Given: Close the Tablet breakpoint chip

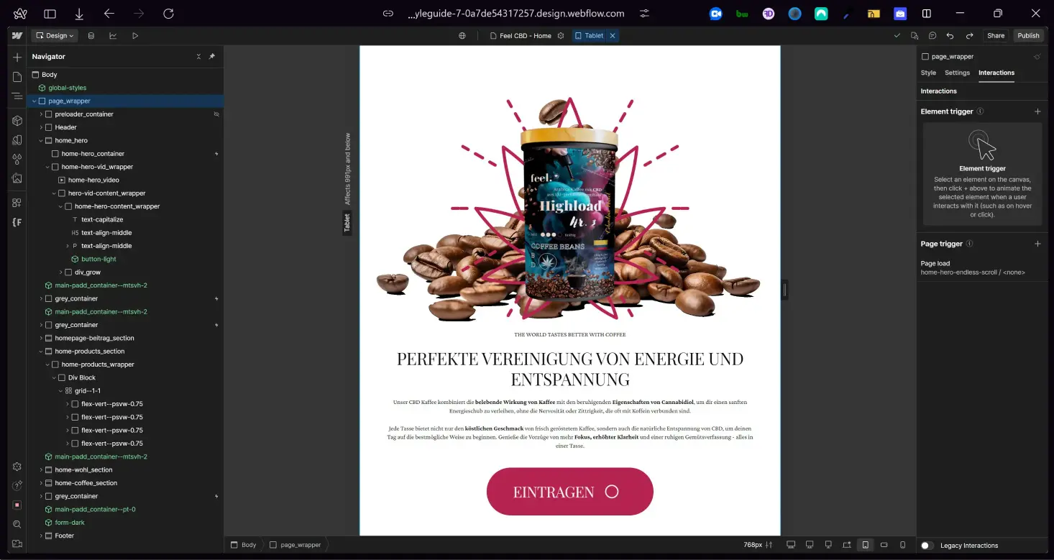Looking at the screenshot, I should 613,35.
